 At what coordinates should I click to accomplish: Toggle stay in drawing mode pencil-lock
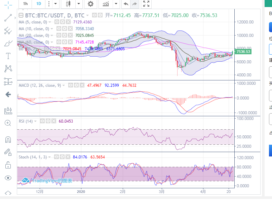point(8,152)
